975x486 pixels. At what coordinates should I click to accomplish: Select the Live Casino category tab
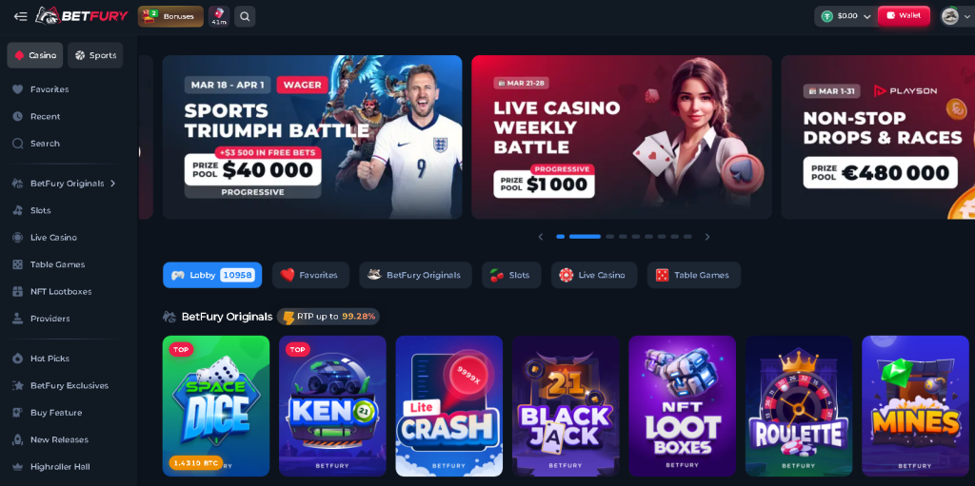point(594,275)
